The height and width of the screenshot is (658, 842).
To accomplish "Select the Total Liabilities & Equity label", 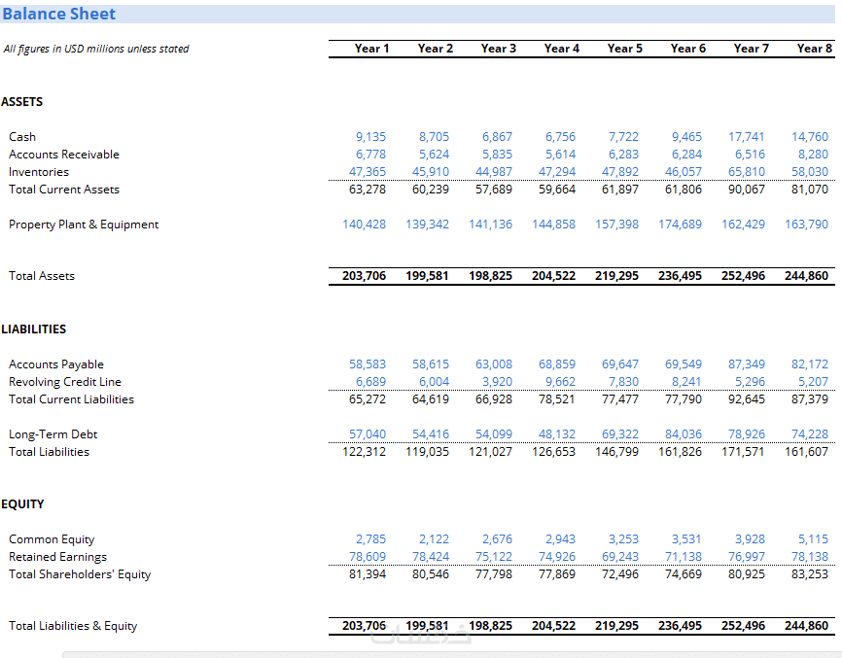I will tap(73, 626).
